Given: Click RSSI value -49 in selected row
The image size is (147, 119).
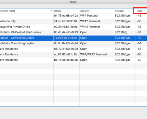Looking at the screenshot, I should [139, 38].
